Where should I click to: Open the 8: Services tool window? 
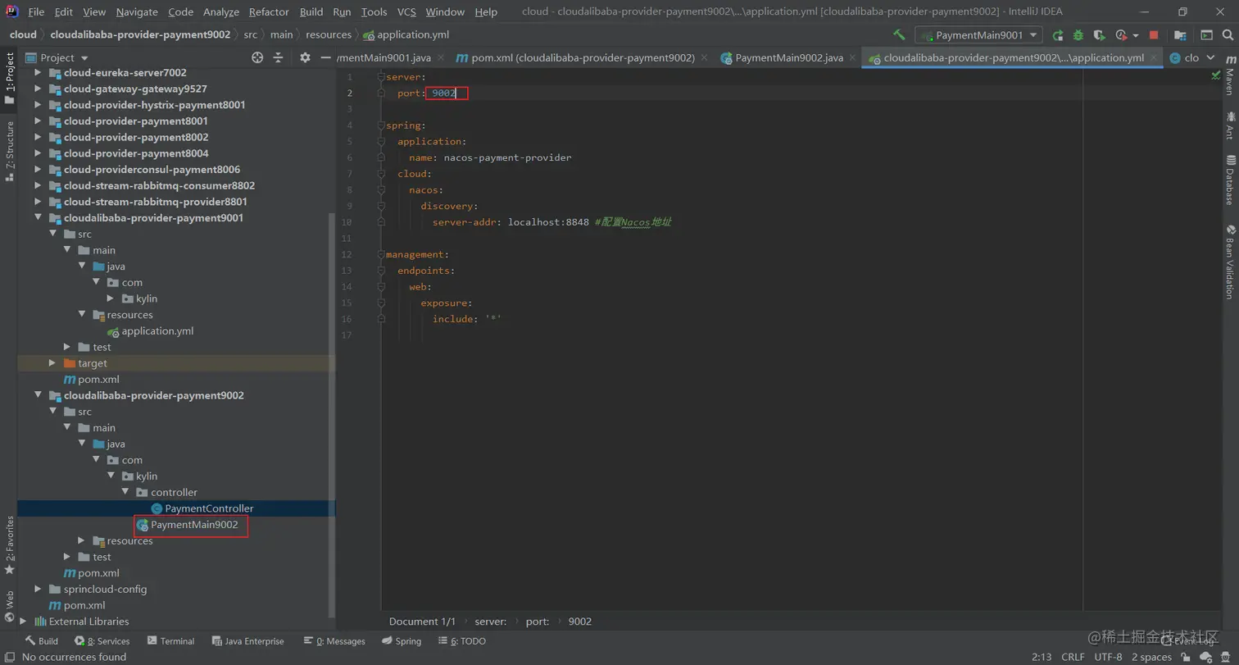[102, 641]
